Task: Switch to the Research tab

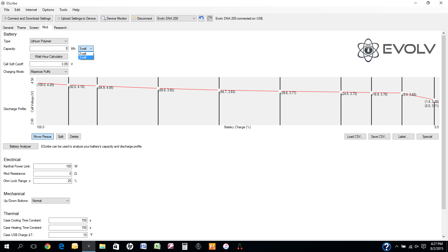Action: [60, 28]
